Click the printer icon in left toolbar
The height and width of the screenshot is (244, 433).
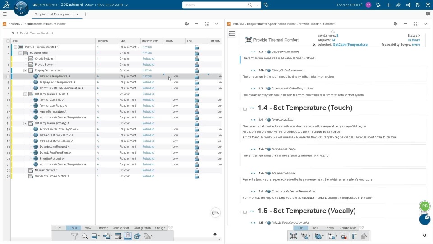[94, 236]
